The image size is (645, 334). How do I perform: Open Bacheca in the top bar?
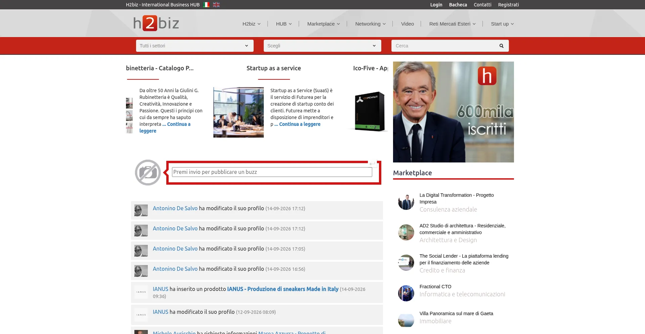(x=458, y=5)
